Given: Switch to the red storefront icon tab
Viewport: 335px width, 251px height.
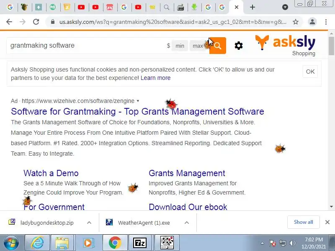Looking at the screenshot, I should point(110,7).
